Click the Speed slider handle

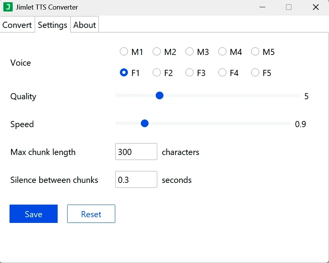click(145, 123)
